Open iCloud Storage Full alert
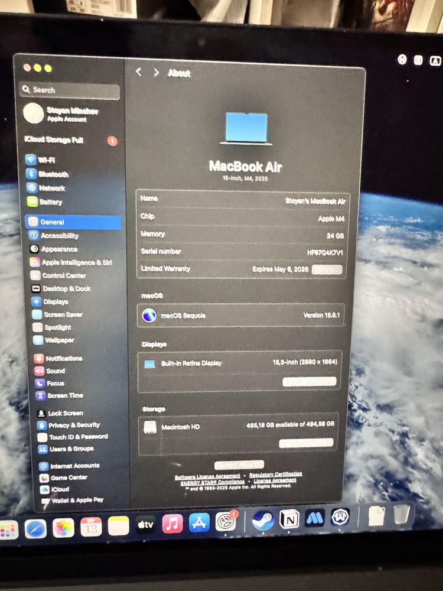 [70, 140]
